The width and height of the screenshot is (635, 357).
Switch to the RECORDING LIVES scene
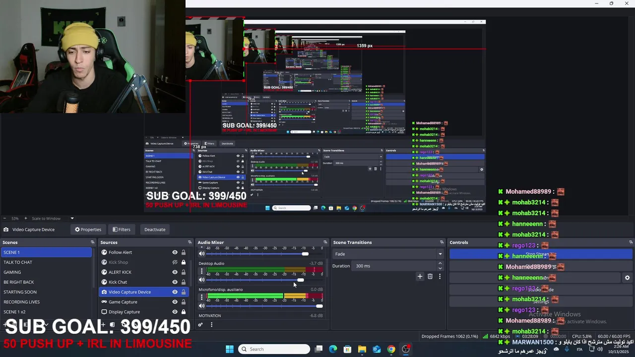click(x=46, y=302)
